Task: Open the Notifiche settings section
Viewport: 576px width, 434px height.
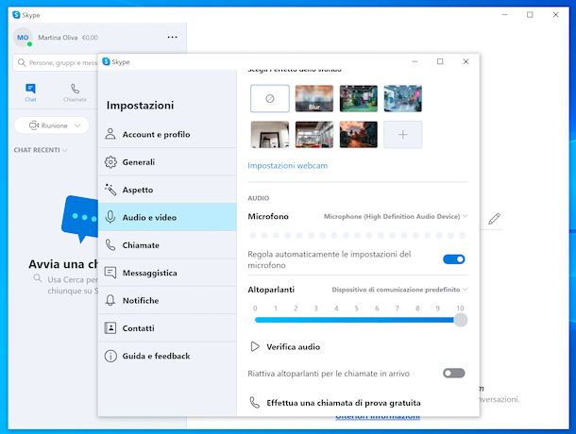Action: pyautogui.click(x=167, y=300)
